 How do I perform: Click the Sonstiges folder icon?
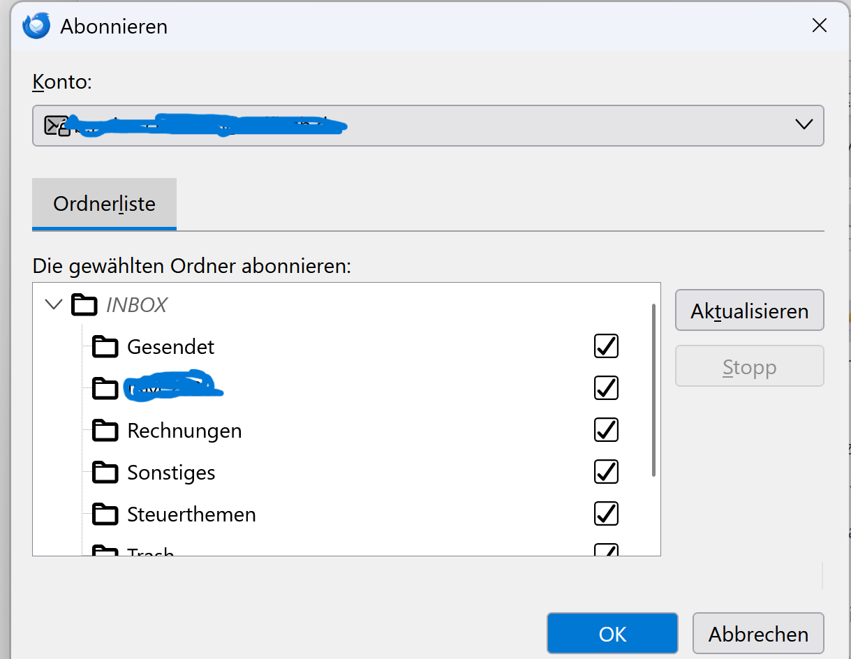coord(105,473)
